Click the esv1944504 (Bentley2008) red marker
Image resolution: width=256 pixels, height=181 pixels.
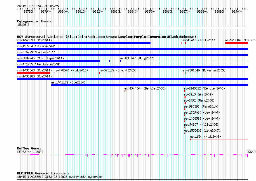125,91
